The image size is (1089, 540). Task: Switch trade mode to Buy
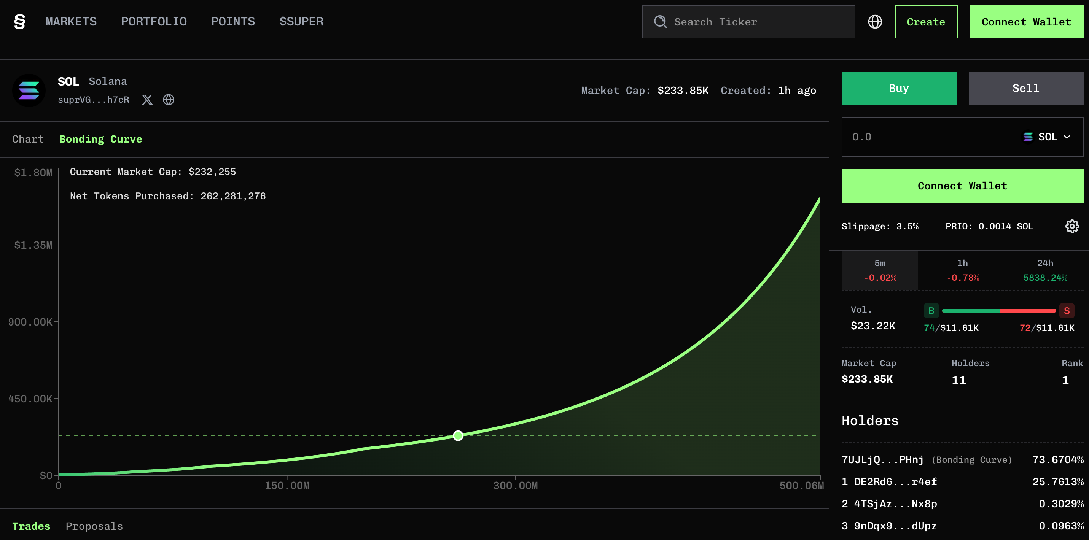point(898,88)
